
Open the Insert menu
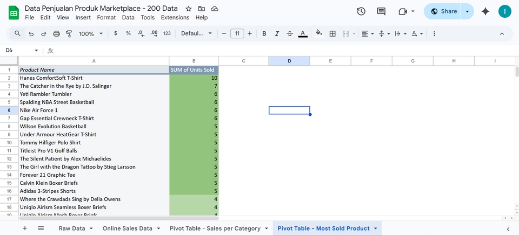[x=83, y=17]
